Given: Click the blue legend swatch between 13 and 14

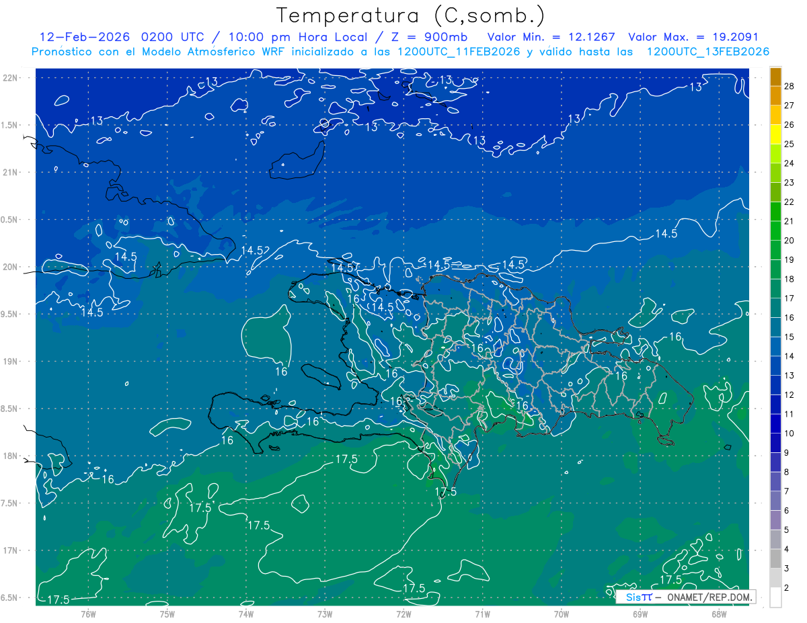Looking at the screenshot, I should pos(775,366).
